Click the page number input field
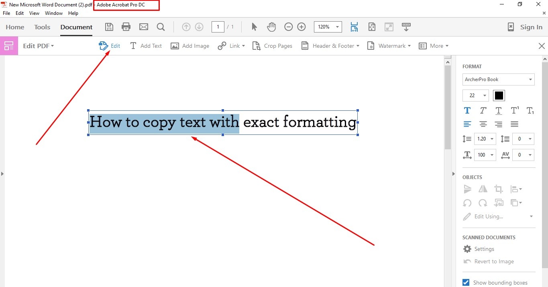The image size is (548, 287). pos(218,27)
